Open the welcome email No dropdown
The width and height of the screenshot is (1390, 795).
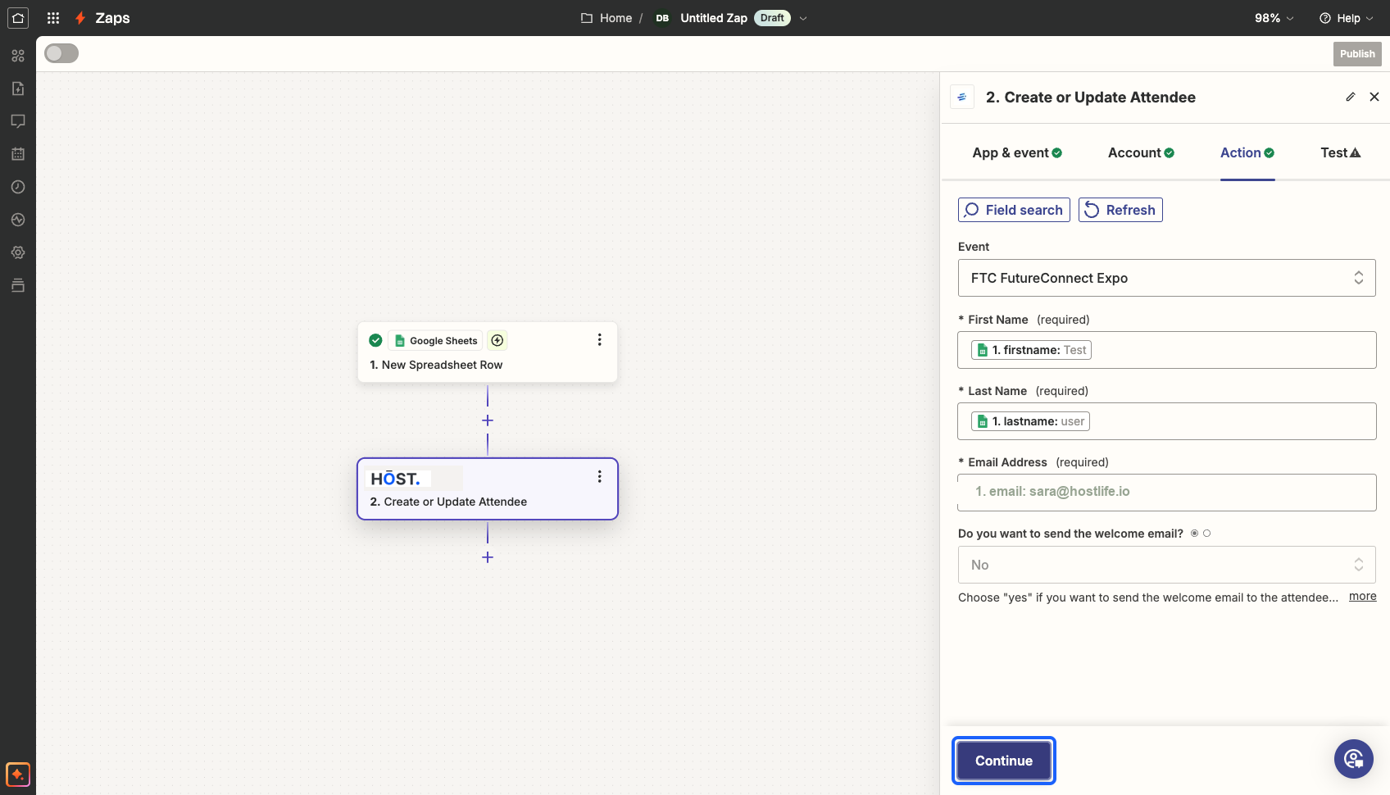[1166, 565]
